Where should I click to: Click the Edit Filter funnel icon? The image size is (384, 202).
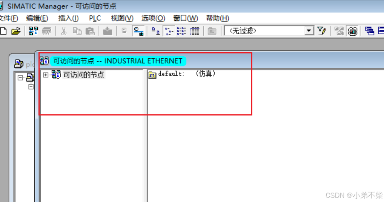321,31
